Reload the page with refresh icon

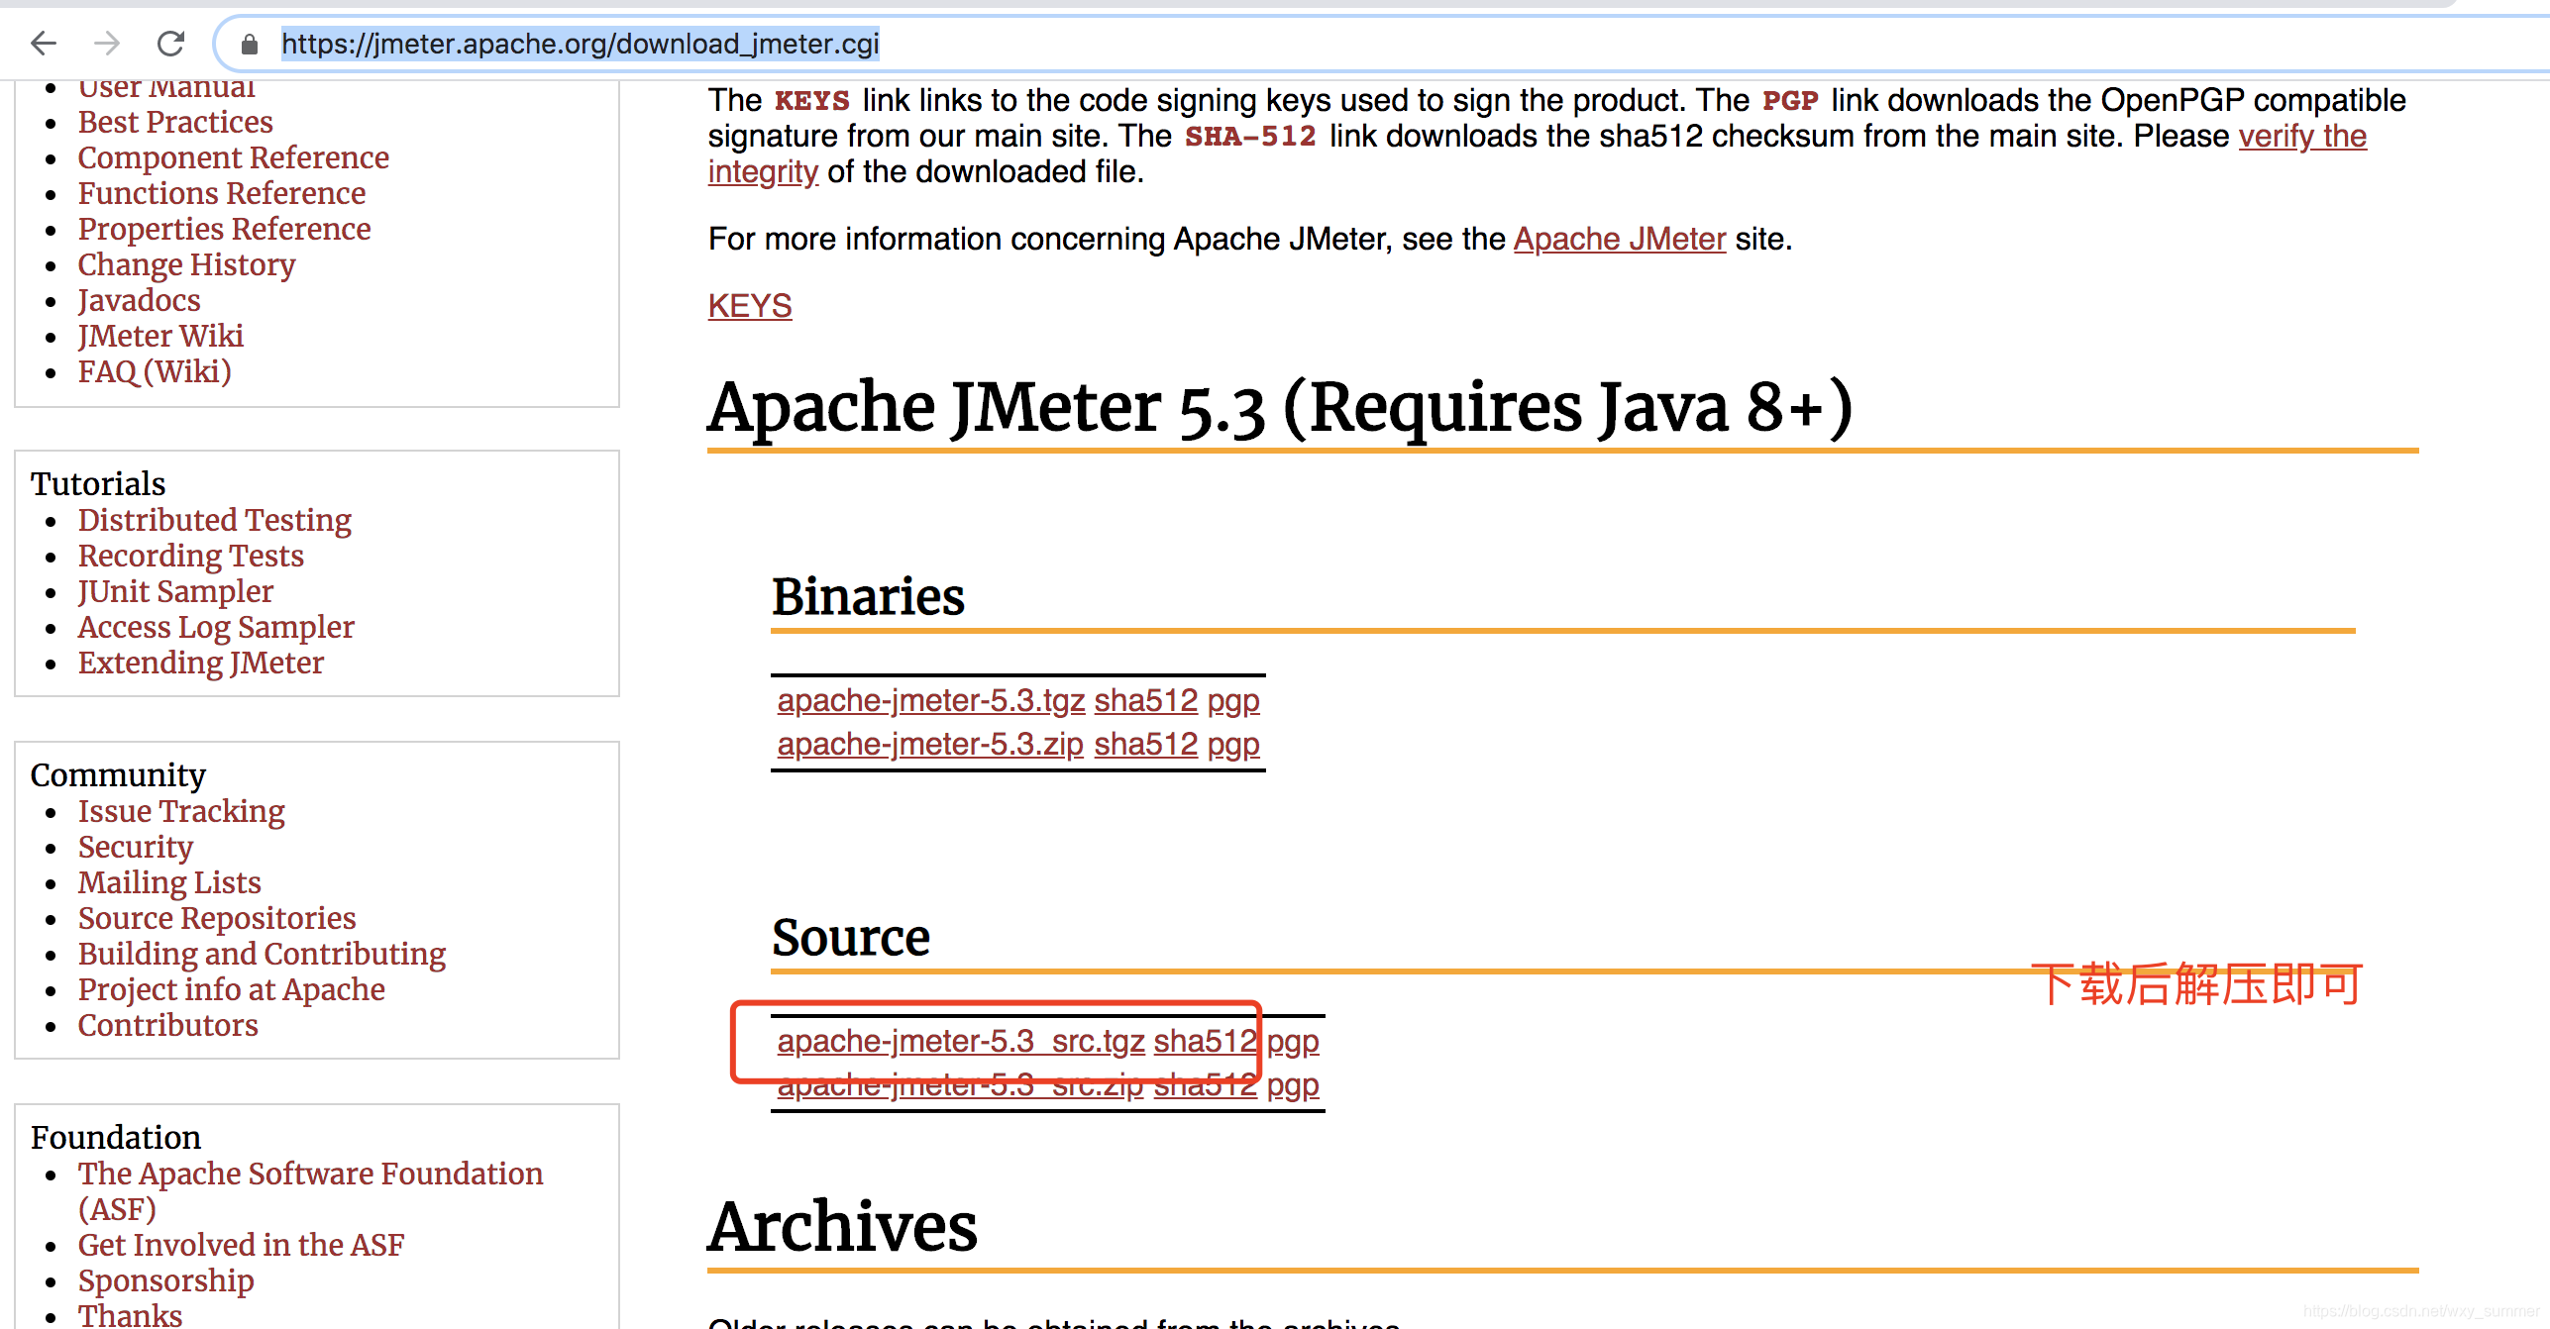171,44
